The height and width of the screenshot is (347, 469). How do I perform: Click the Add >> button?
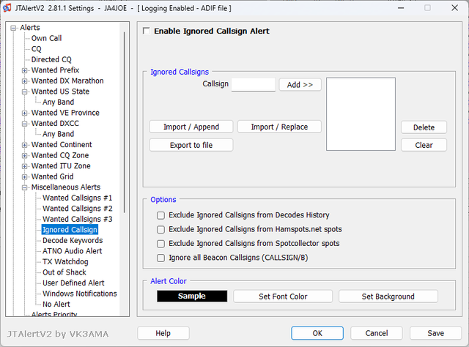click(300, 85)
